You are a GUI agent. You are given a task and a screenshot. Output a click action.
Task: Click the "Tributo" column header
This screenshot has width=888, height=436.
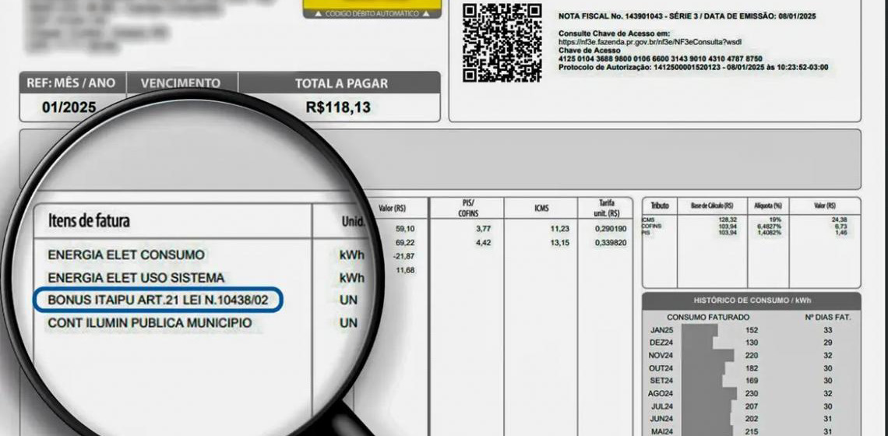click(660, 206)
